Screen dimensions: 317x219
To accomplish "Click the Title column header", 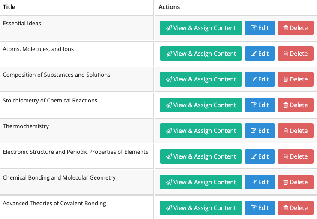I will (x=9, y=7).
